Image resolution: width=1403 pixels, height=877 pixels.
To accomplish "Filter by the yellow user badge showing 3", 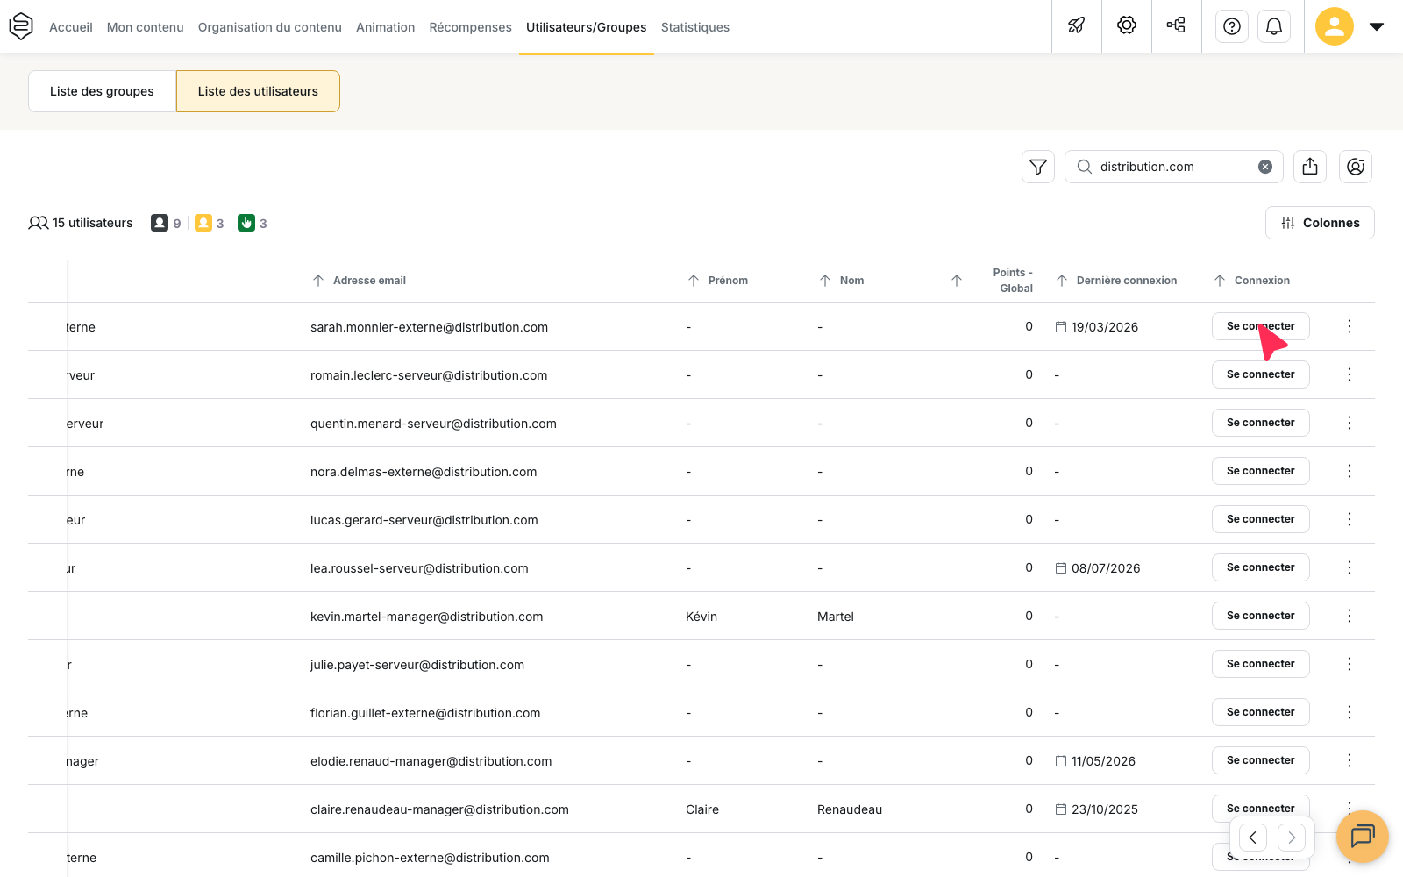I will 210,223.
